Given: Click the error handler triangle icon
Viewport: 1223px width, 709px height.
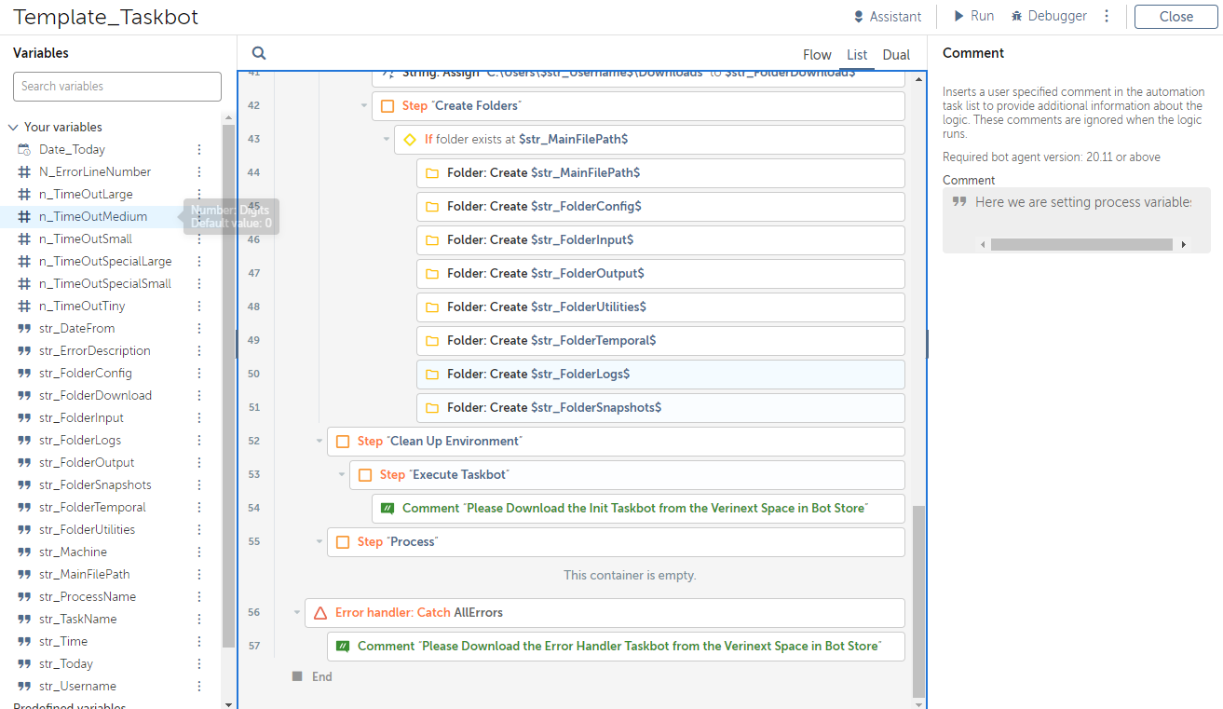Looking at the screenshot, I should [x=320, y=613].
